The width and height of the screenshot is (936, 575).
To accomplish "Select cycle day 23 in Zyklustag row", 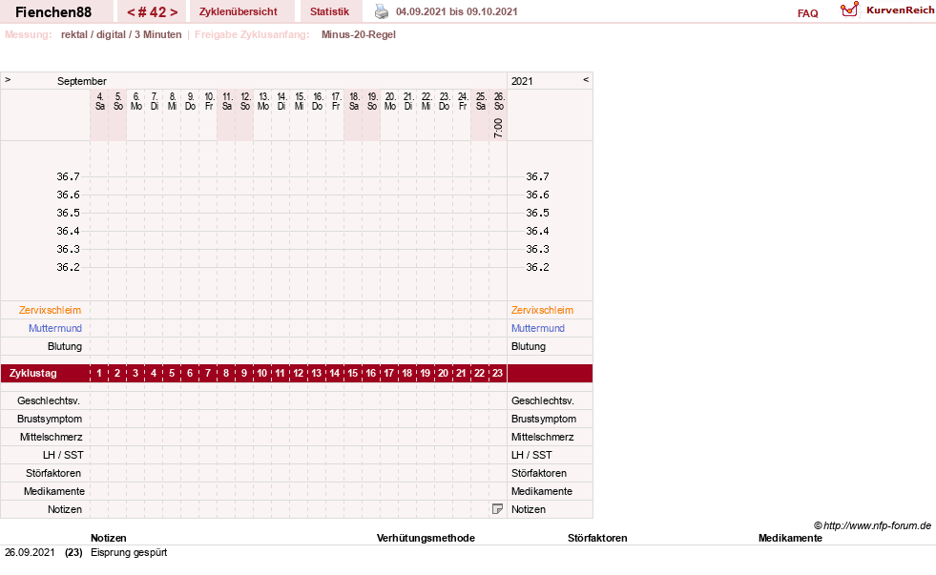I will tap(497, 373).
